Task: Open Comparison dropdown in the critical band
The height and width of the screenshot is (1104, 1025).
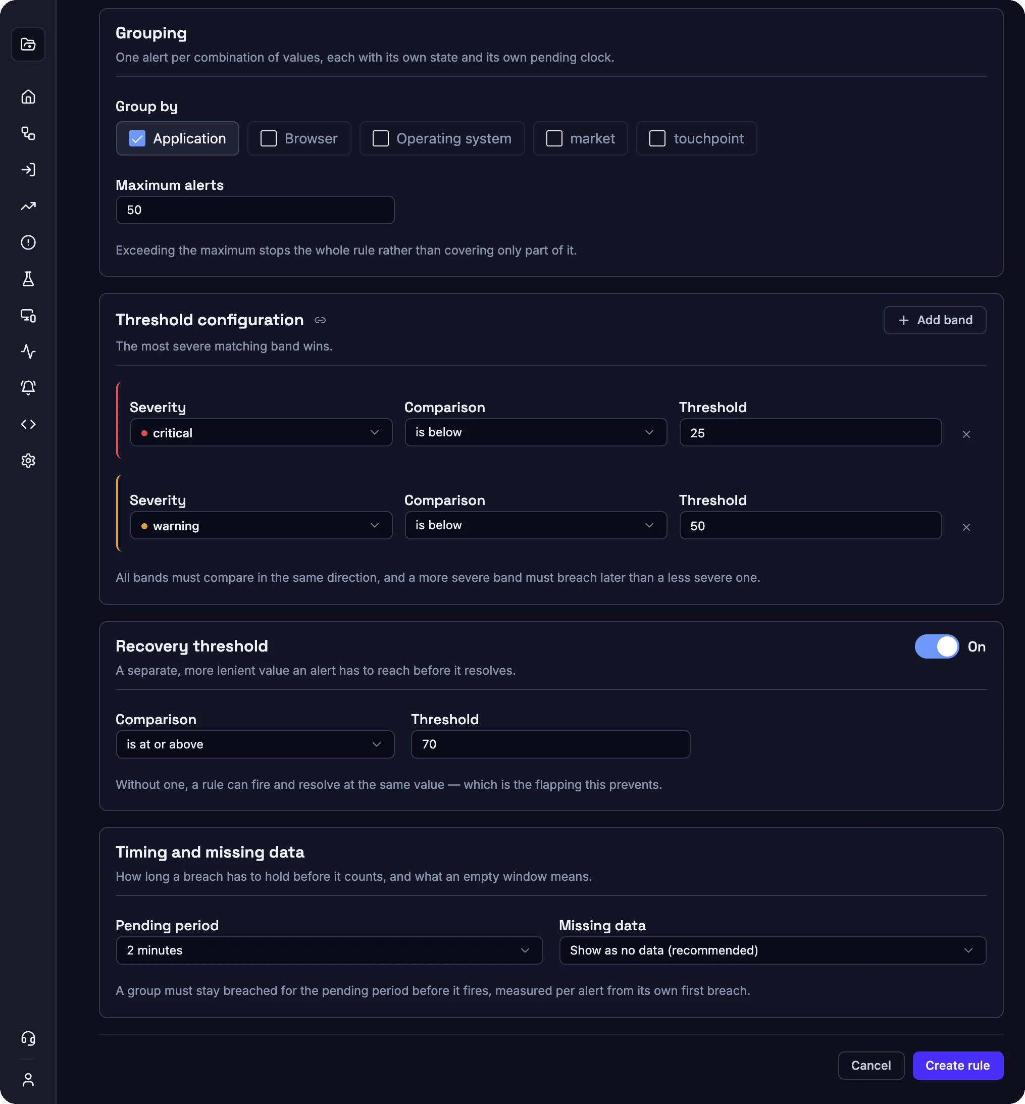Action: (x=536, y=433)
